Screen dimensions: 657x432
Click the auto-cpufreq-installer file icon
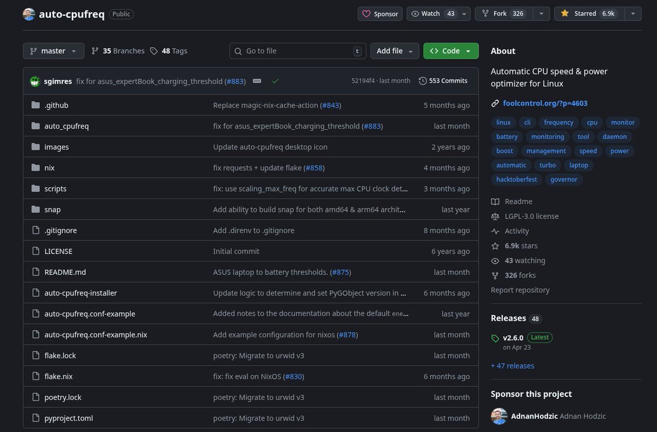[x=36, y=293]
